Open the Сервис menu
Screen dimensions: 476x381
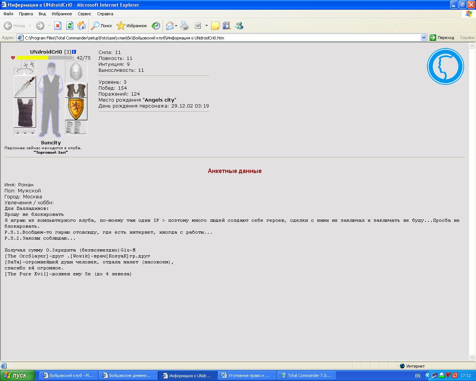(84, 14)
